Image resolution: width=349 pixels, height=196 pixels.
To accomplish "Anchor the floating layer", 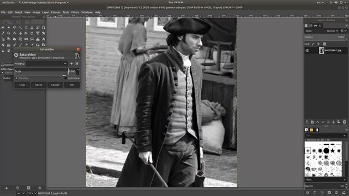I will tap(333, 122).
